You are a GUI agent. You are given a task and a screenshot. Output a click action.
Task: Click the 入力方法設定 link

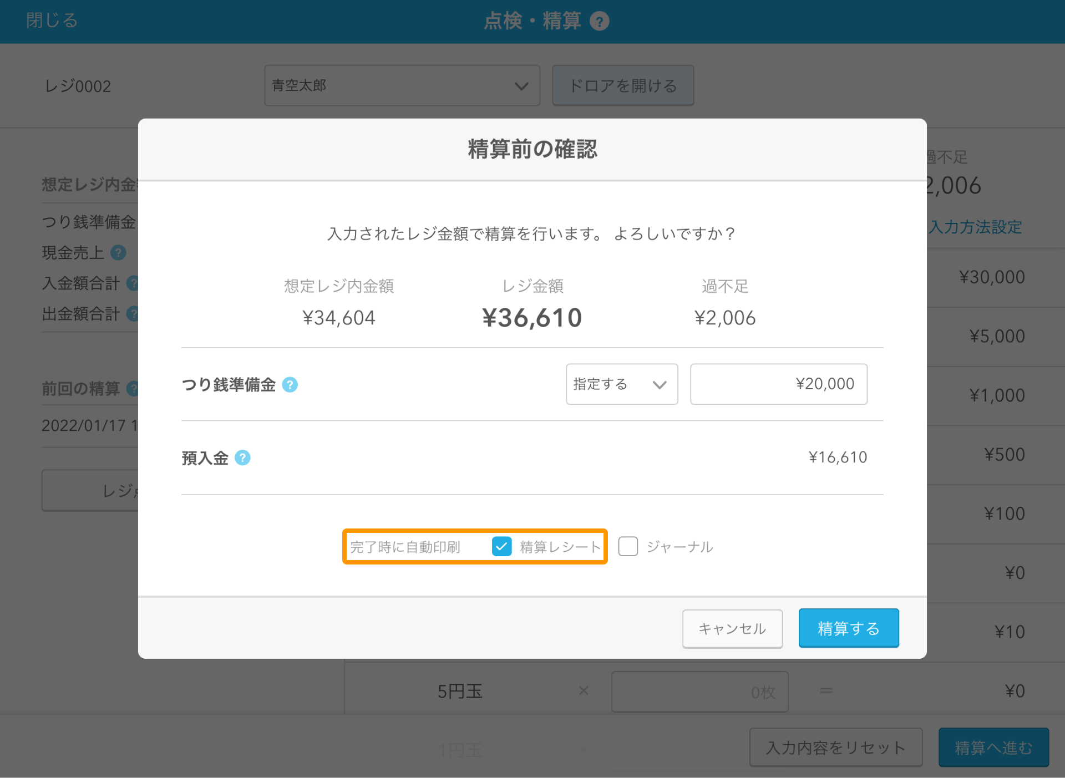pos(976,227)
